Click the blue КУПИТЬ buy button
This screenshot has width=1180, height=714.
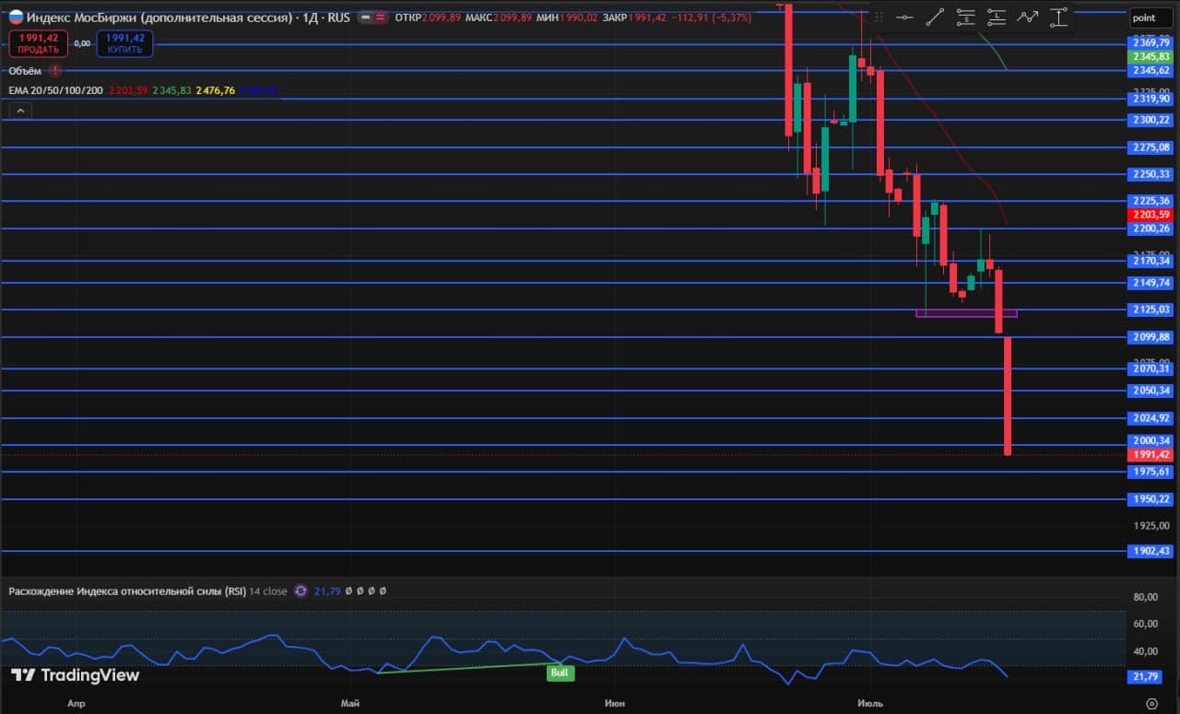tap(124, 42)
